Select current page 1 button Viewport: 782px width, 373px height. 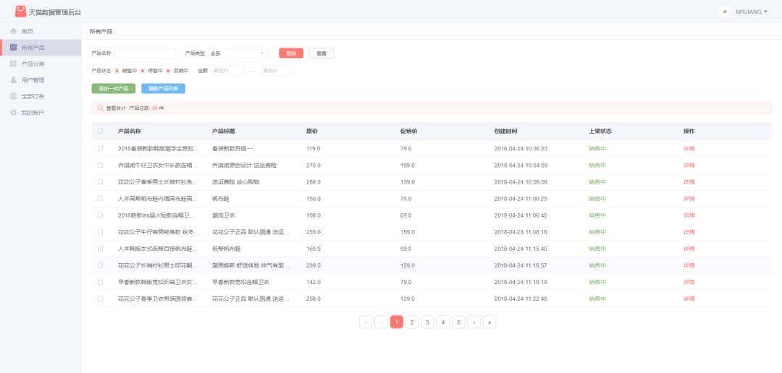point(397,322)
